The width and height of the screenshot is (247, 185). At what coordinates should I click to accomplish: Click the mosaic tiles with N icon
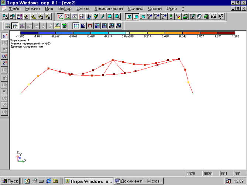111,26
